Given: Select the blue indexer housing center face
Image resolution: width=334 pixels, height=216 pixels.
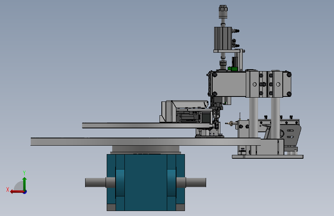Looking at the screenshot, I should [x=146, y=183].
